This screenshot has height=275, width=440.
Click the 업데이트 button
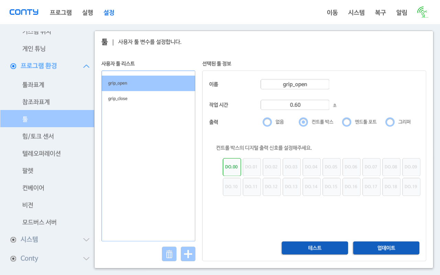[386, 248]
